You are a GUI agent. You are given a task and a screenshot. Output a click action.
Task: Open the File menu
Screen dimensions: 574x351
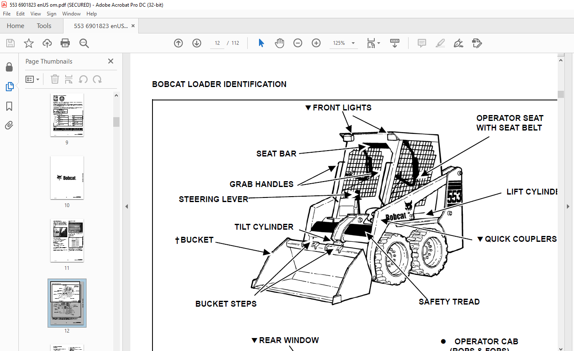click(x=7, y=14)
